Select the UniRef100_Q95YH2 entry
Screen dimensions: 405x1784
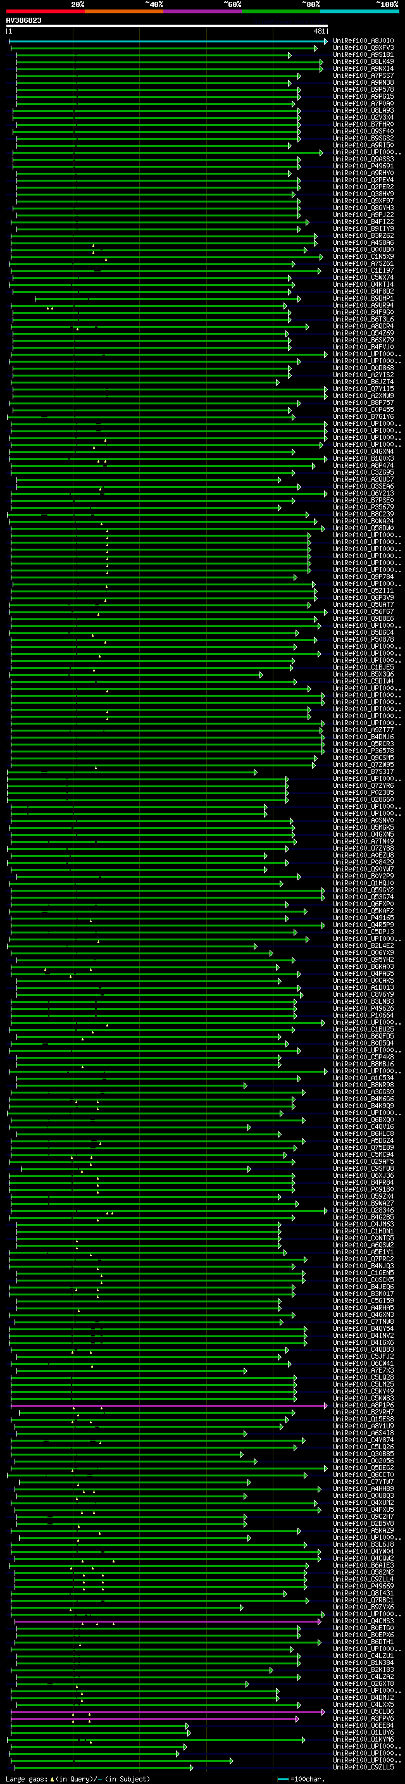click(363, 960)
